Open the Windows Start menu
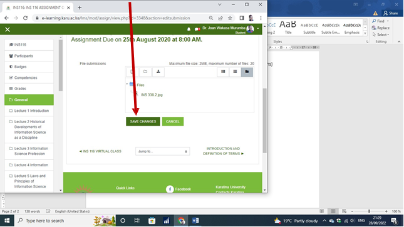The width and height of the screenshot is (404, 227). tap(7, 221)
